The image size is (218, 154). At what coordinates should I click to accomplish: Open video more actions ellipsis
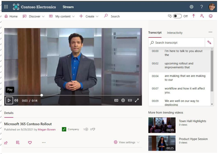[x=44, y=143]
